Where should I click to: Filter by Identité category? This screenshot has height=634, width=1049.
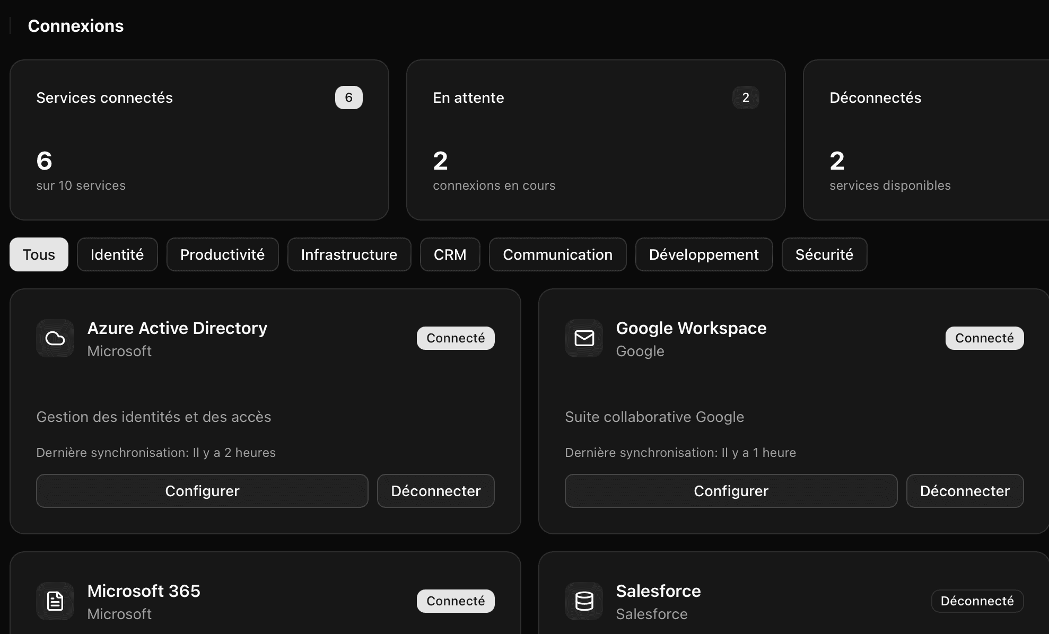(117, 254)
